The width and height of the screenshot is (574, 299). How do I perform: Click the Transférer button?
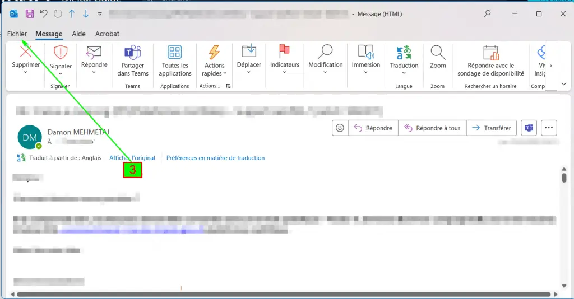(492, 128)
